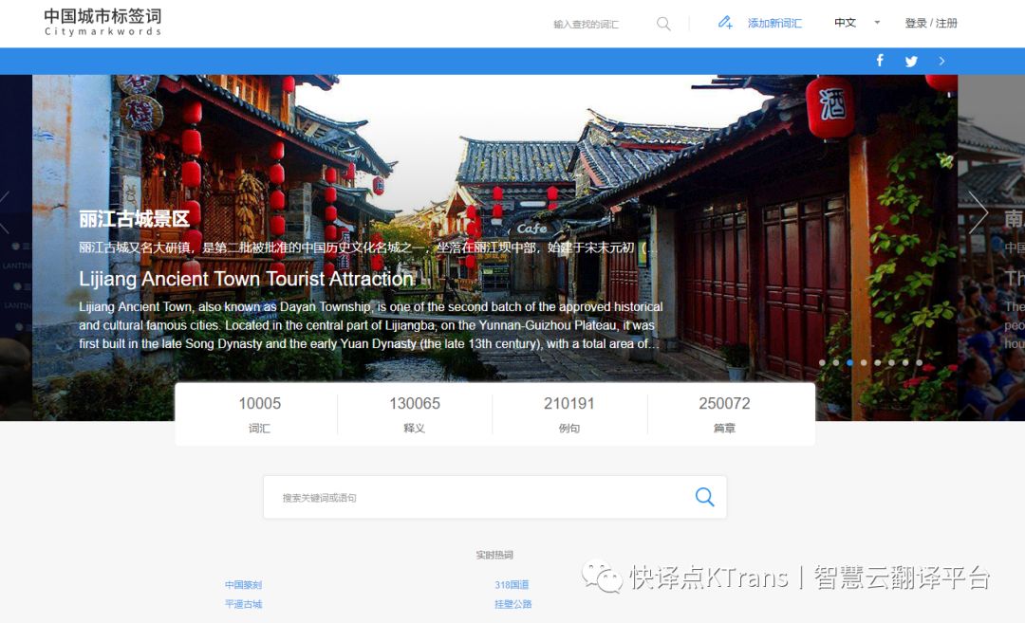Click the 中国城市标签词 Citymarkwords logo

[x=102, y=23]
